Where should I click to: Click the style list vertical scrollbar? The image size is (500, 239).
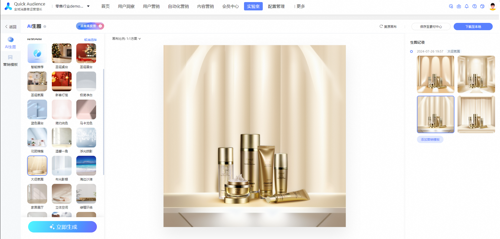coord(104,122)
